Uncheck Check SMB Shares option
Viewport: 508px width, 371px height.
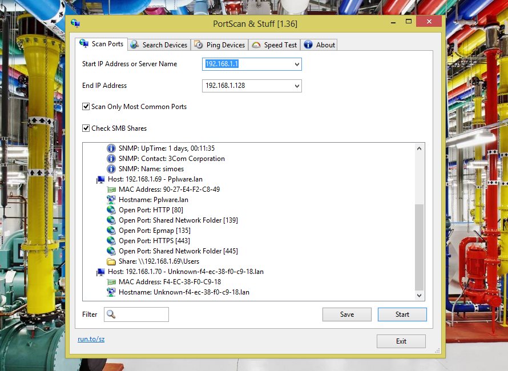click(x=86, y=128)
